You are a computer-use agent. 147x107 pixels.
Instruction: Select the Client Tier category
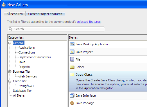pos(20,81)
